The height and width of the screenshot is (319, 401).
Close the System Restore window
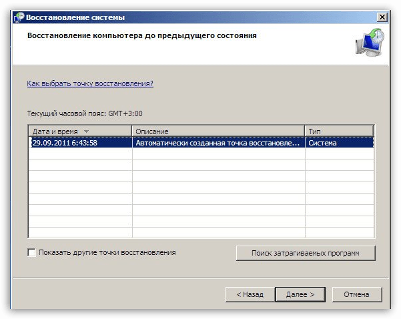pos(382,17)
